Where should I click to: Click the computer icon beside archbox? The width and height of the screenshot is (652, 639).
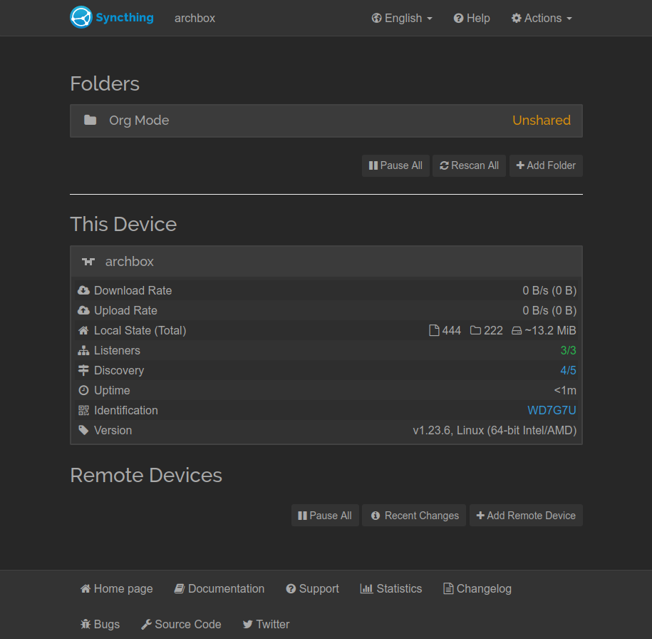(88, 261)
